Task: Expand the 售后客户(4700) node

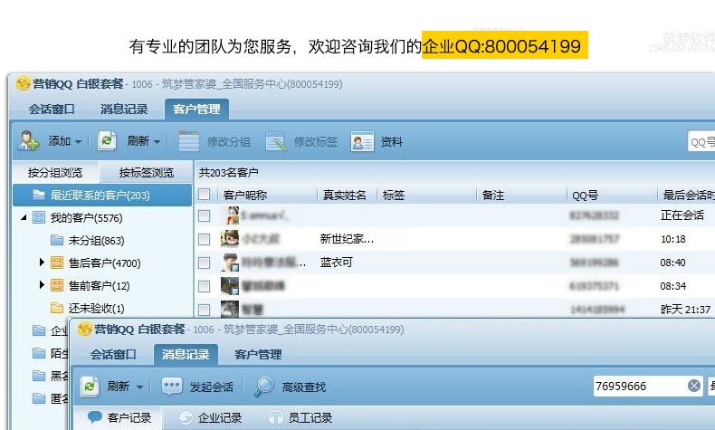Action: [42, 262]
